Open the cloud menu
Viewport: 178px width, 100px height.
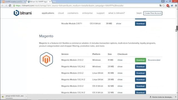(61, 13)
